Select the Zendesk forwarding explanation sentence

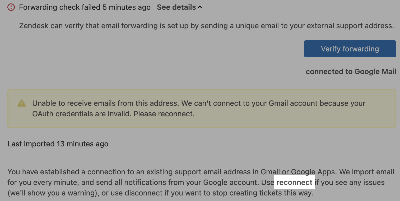[x=206, y=26]
